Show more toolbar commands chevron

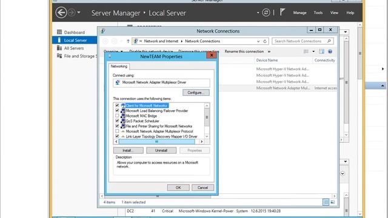269,51
